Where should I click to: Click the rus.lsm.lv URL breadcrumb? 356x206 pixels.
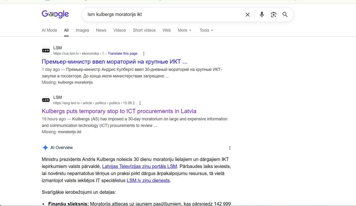(80, 54)
